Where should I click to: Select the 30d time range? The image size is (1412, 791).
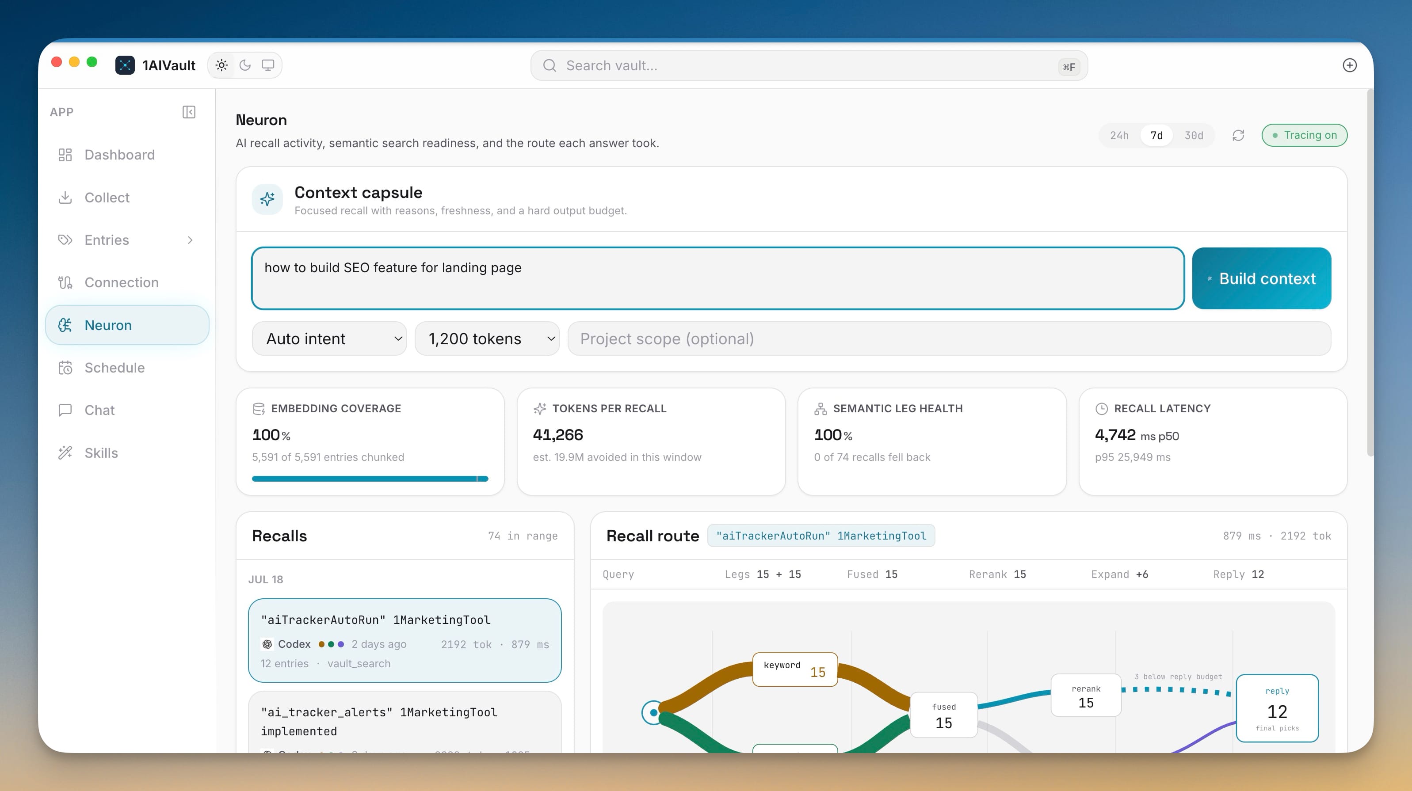click(x=1194, y=135)
